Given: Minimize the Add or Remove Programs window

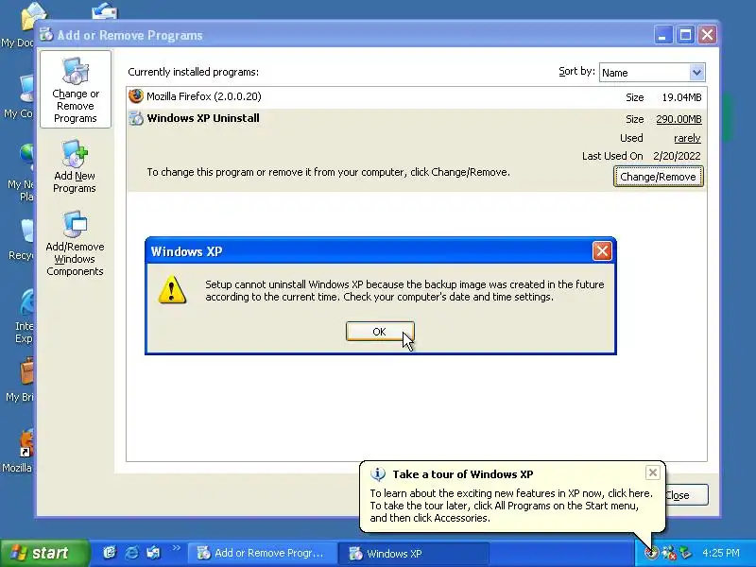Looking at the screenshot, I should tap(663, 35).
